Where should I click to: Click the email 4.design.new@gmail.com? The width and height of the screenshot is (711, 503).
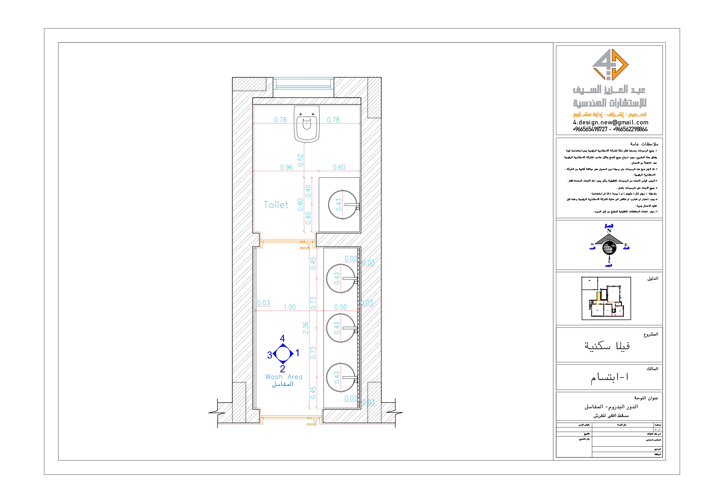pyautogui.click(x=611, y=122)
